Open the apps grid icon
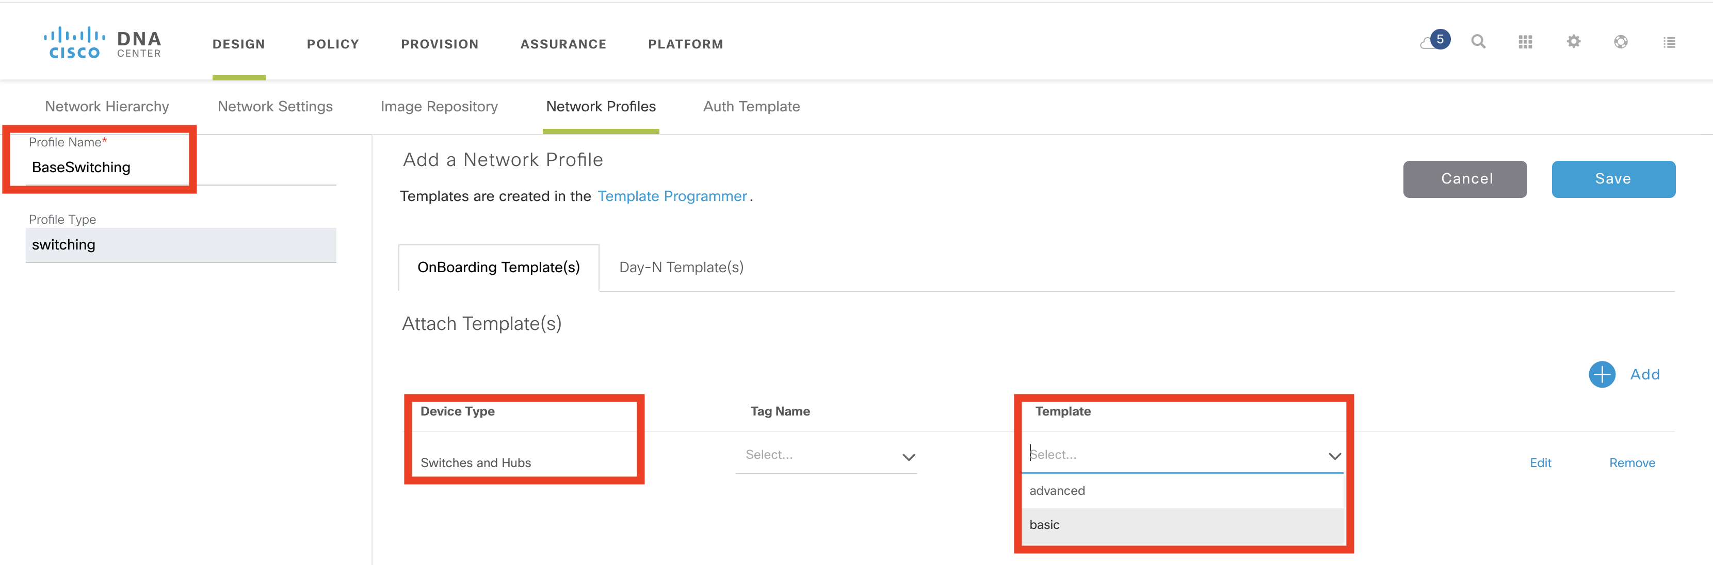This screenshot has height=565, width=1713. pos(1525,42)
